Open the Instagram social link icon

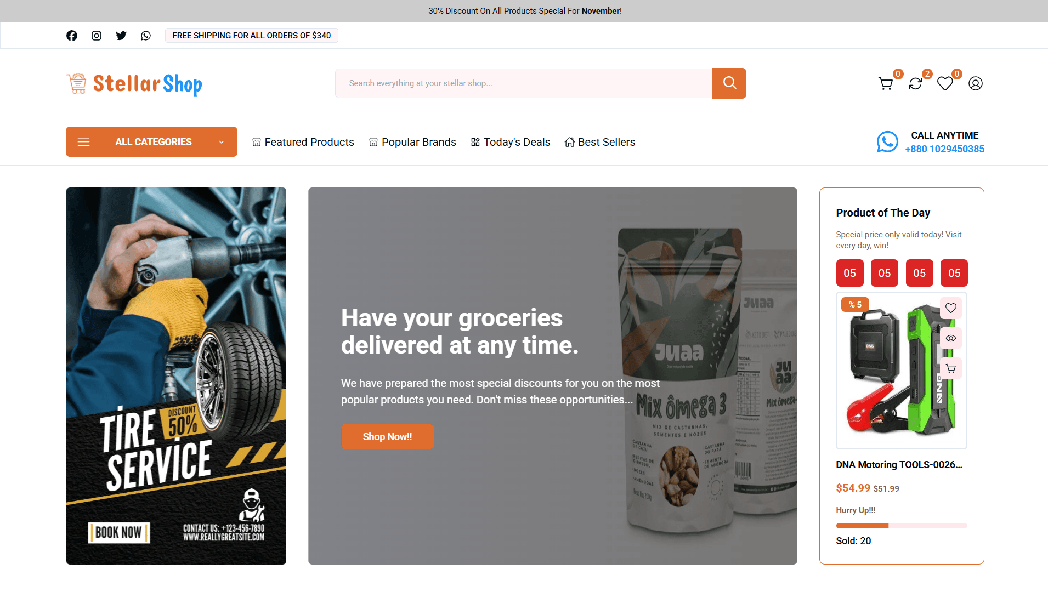(x=97, y=36)
